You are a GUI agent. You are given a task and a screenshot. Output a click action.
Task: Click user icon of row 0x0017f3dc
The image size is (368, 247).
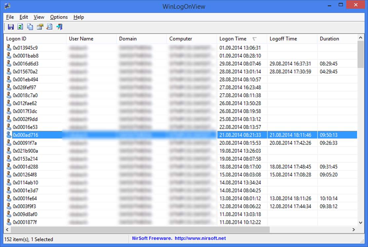point(9,111)
